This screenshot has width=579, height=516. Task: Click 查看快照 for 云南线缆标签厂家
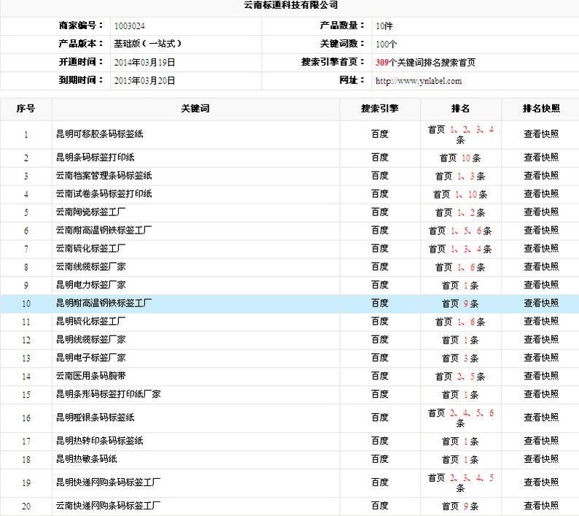[x=541, y=266]
